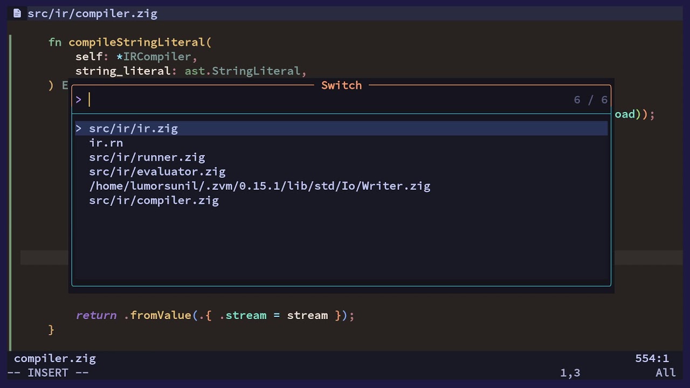Pick src/ir/compiler.zig in the picker results
The height and width of the screenshot is (388, 690).
pos(154,200)
